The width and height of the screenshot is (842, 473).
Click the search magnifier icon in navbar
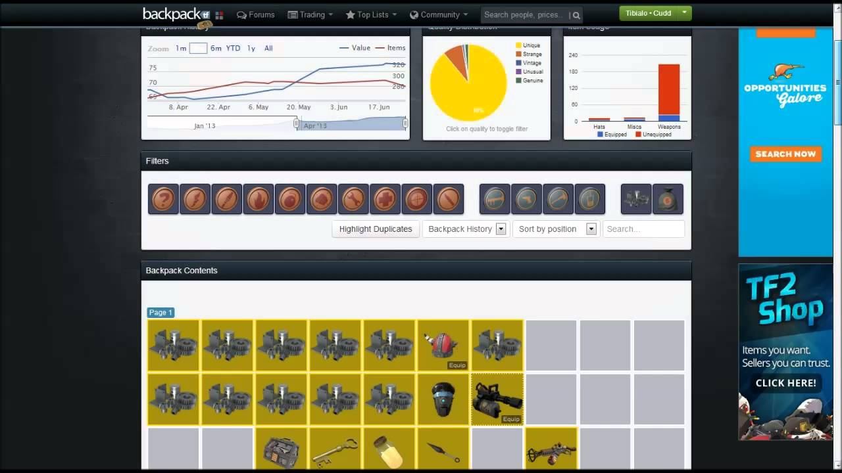coord(576,15)
